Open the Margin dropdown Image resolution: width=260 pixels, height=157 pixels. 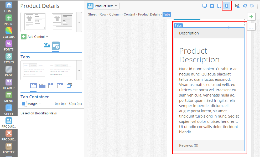(34, 104)
